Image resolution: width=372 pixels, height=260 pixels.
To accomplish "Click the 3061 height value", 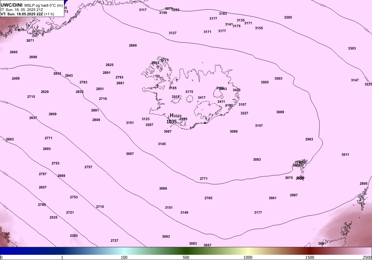I will pos(273,198).
